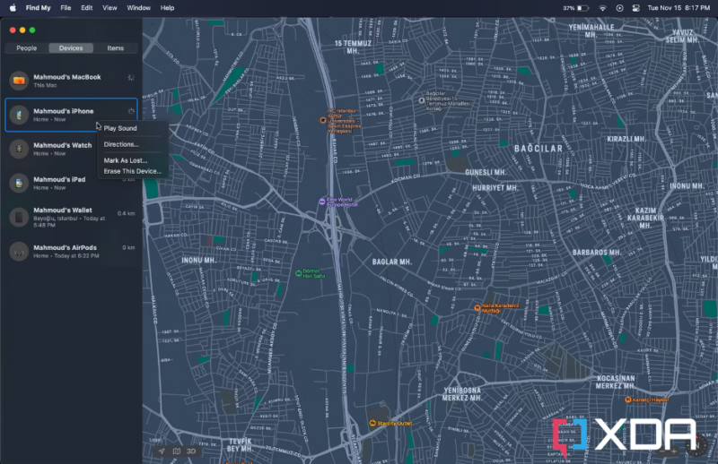718x464 pixels.
Task: Click the Mahmoud's MacBook device icon
Action: (x=19, y=81)
